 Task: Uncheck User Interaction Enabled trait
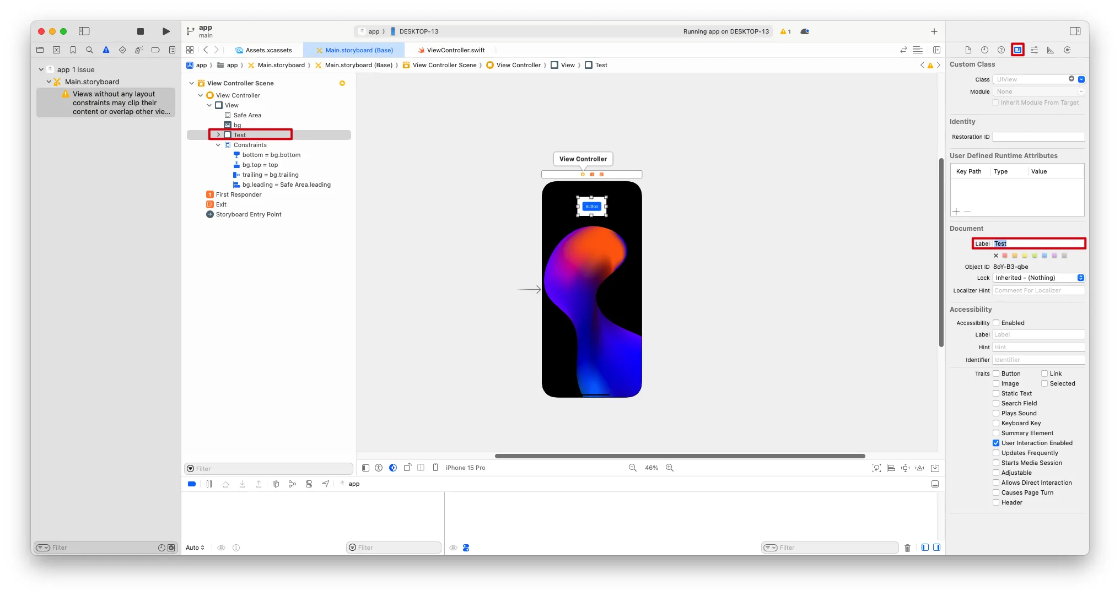pyautogui.click(x=996, y=443)
